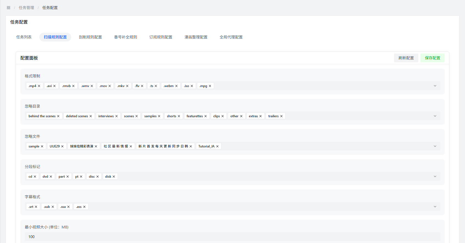This screenshot has height=243, width=465.
Task: Click the home grid icon in breadcrumb
Action: [9, 8]
